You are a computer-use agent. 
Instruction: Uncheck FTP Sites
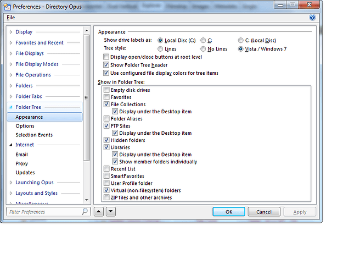click(x=106, y=125)
